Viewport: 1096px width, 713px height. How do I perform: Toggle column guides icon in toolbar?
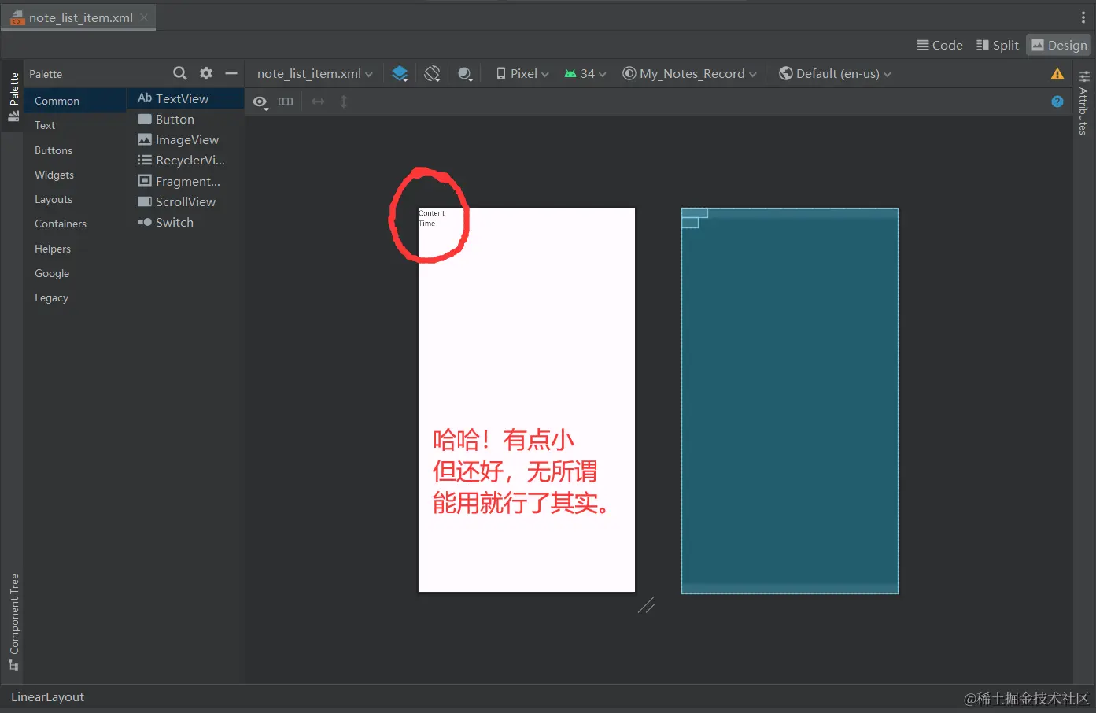(286, 102)
